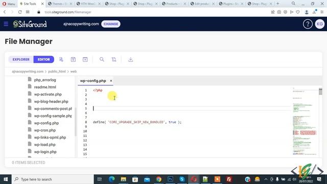Select wp-load.php file
327x184 pixels.
(44, 145)
